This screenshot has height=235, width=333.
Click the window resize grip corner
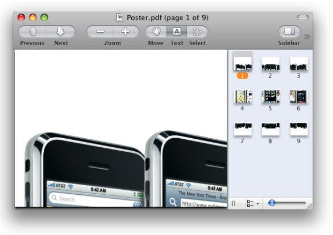[310, 207]
